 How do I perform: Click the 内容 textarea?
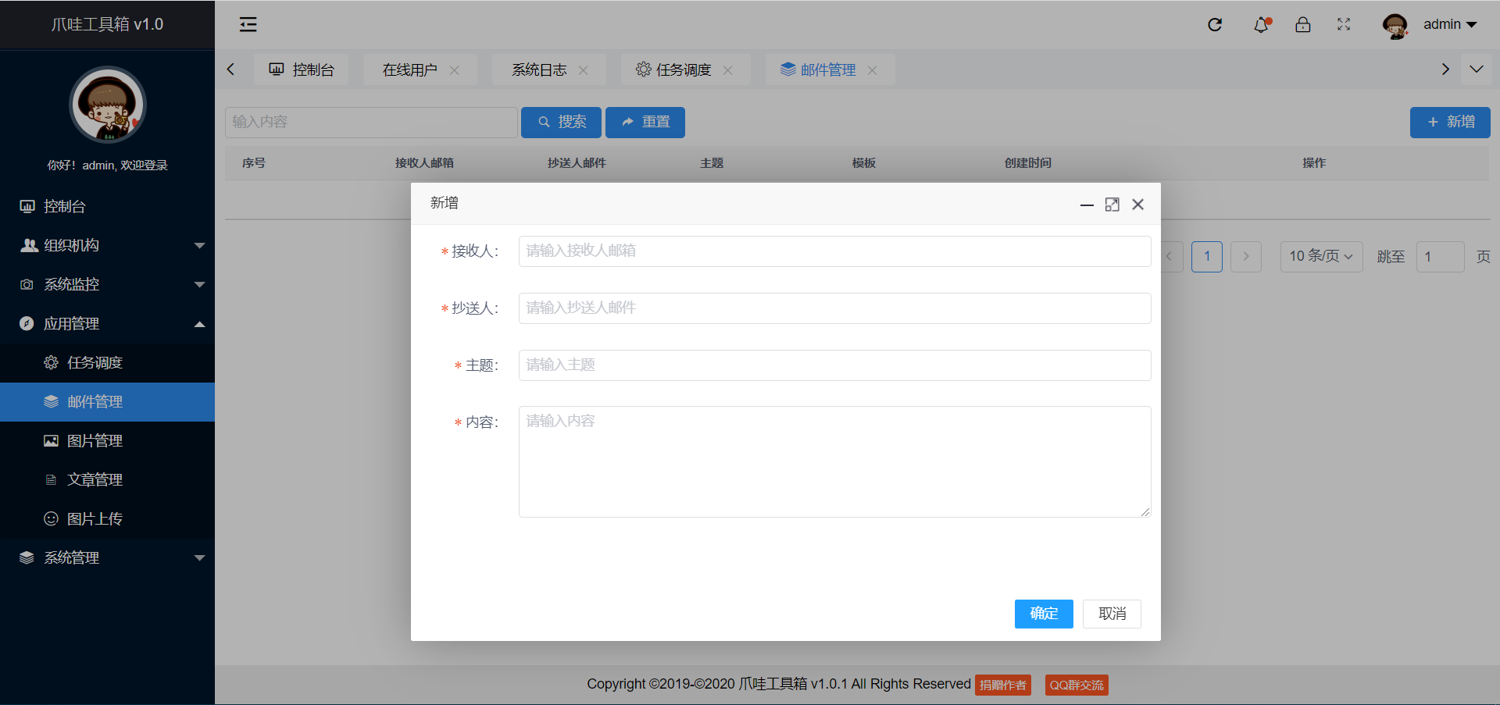(834, 461)
